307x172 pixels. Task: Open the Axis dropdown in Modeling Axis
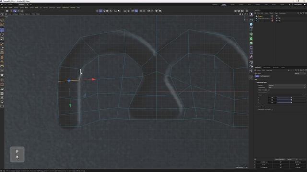pyautogui.click(x=287, y=85)
